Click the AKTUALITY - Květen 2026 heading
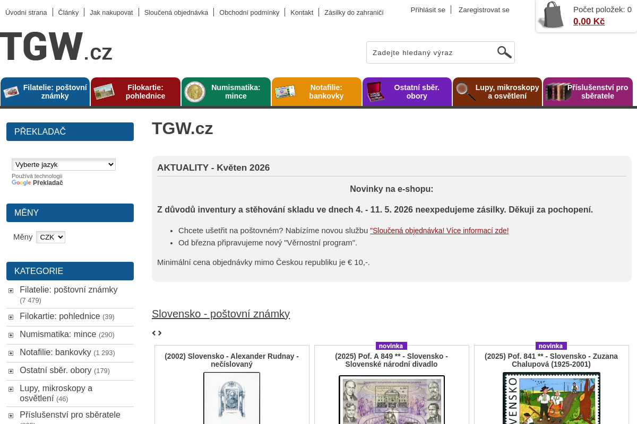637x424 pixels. pos(213,168)
